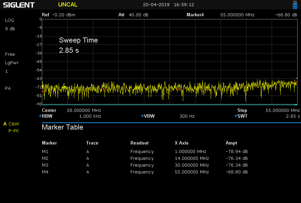Select the blue diamond beside RBW

pos(40,116)
